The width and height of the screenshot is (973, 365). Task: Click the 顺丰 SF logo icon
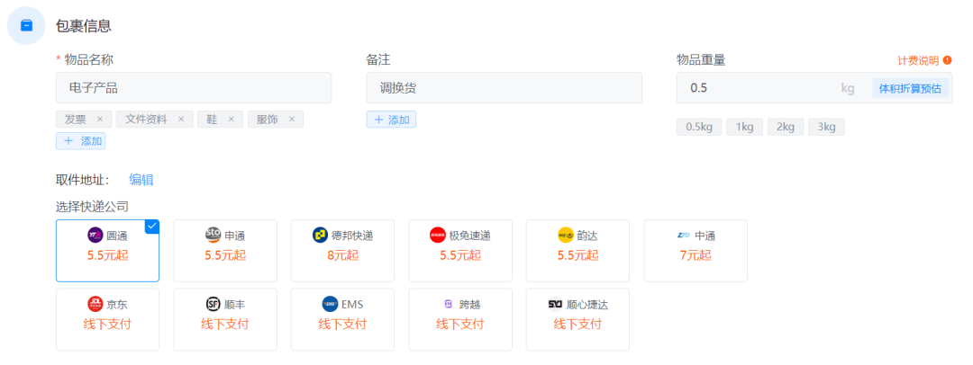pyautogui.click(x=213, y=304)
